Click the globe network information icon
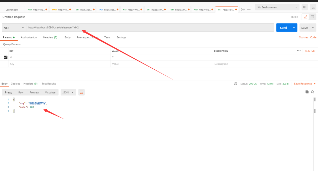The height and width of the screenshot is (171, 318). (x=236, y=84)
